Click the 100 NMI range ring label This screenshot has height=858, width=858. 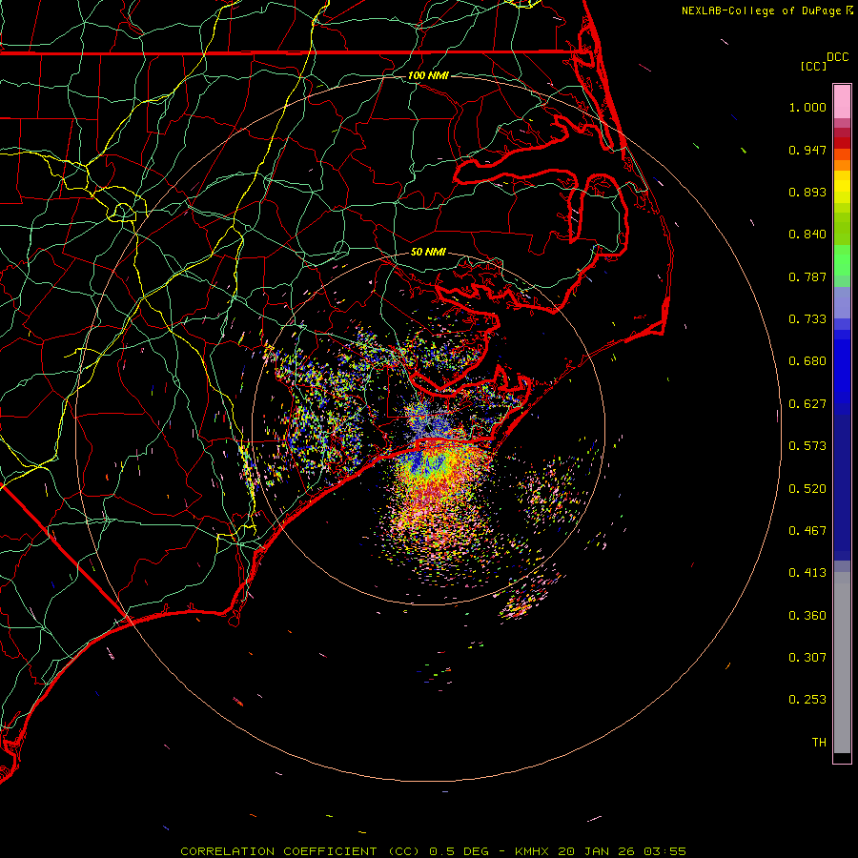[428, 75]
